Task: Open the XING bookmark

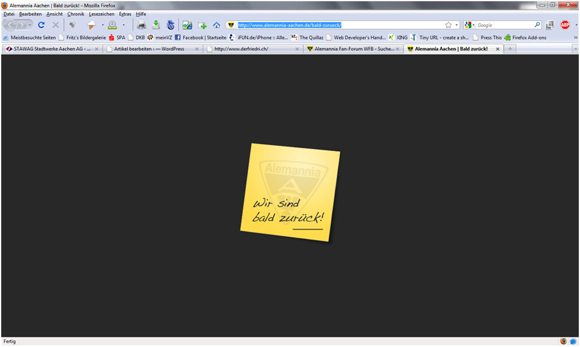Action: click(398, 38)
